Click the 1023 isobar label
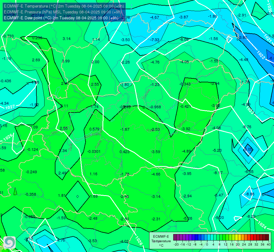The height and width of the screenshot is (252, 274). click(250, 110)
